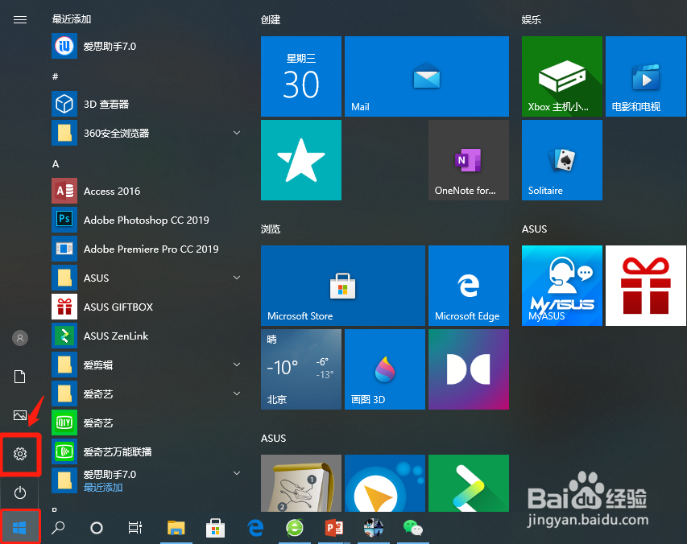Open 360 browser on taskbar
This screenshot has height=544, width=687.
click(x=295, y=528)
